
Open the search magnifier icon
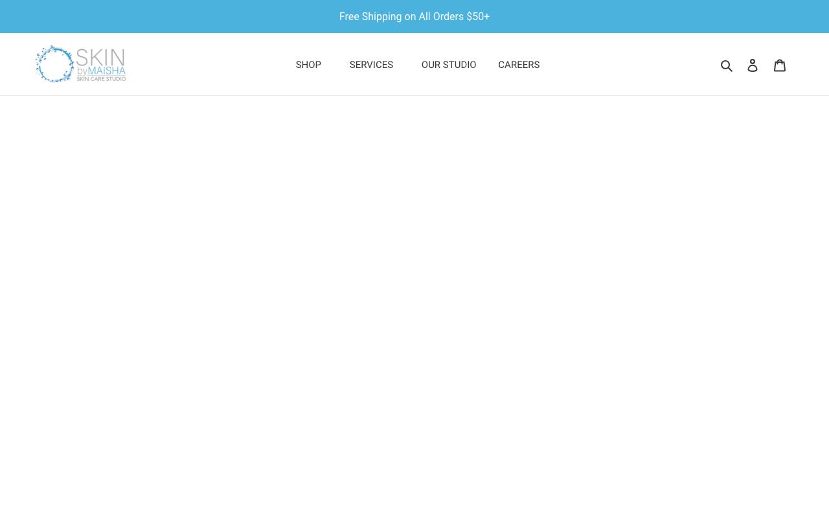coord(727,65)
